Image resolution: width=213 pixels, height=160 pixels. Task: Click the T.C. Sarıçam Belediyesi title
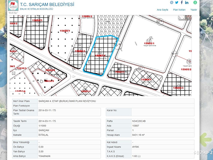(x=47, y=5)
